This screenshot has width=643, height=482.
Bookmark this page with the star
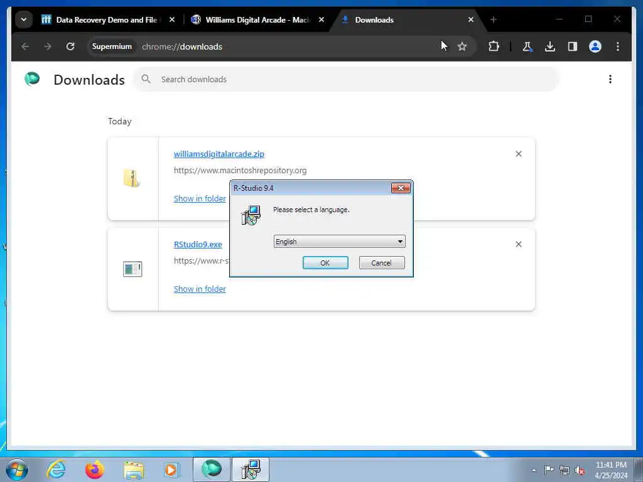(x=462, y=46)
